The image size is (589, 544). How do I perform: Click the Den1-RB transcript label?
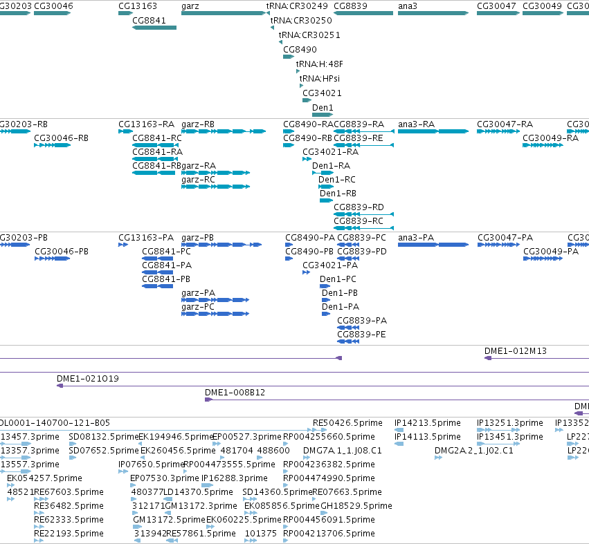(338, 194)
